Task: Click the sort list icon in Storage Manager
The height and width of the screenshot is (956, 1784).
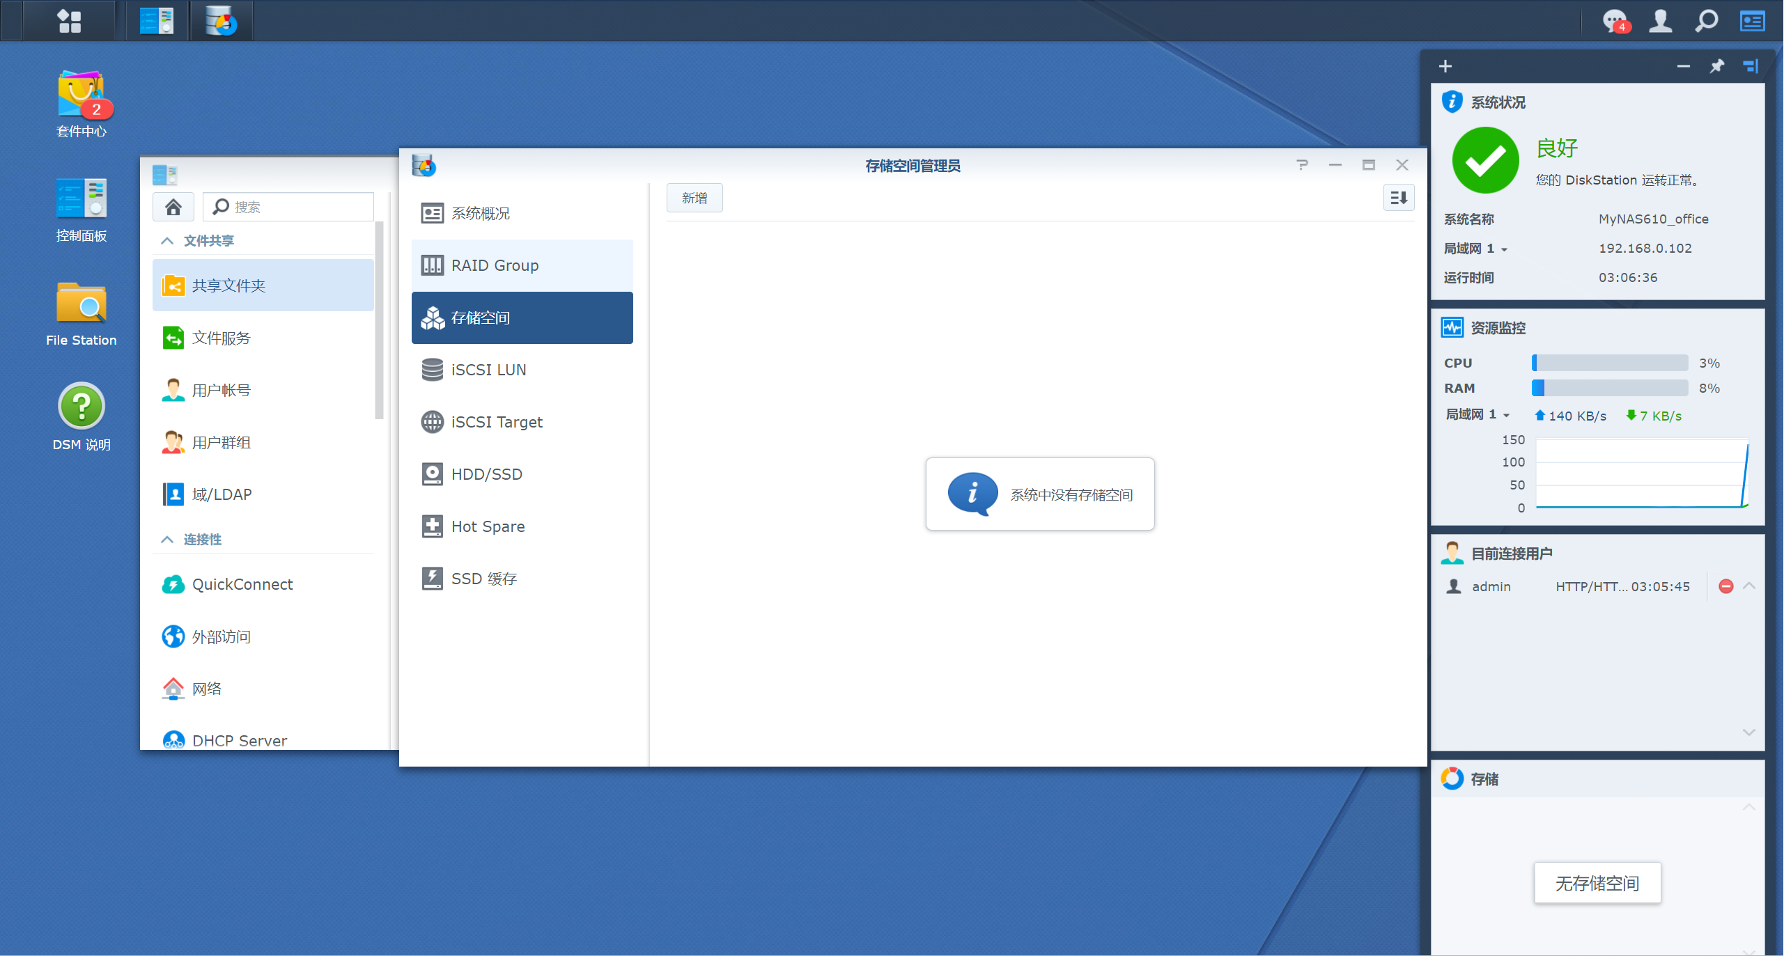Action: click(x=1398, y=198)
